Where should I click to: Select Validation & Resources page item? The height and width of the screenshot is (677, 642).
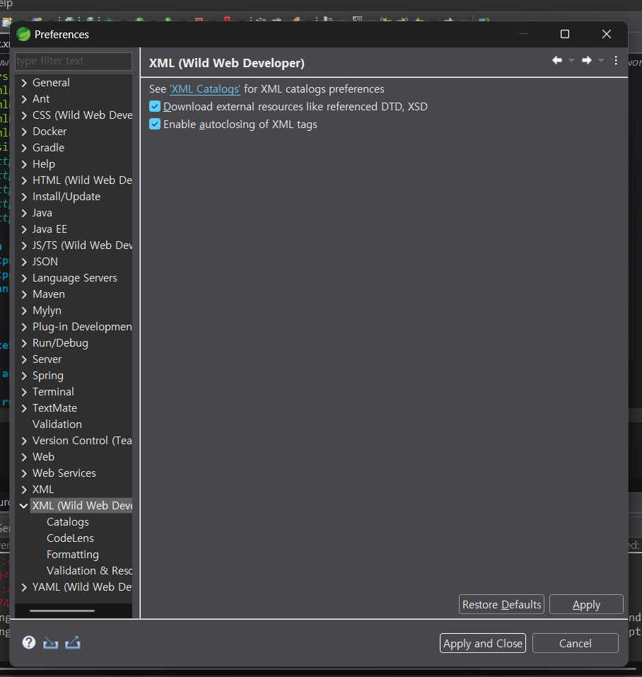tap(89, 571)
